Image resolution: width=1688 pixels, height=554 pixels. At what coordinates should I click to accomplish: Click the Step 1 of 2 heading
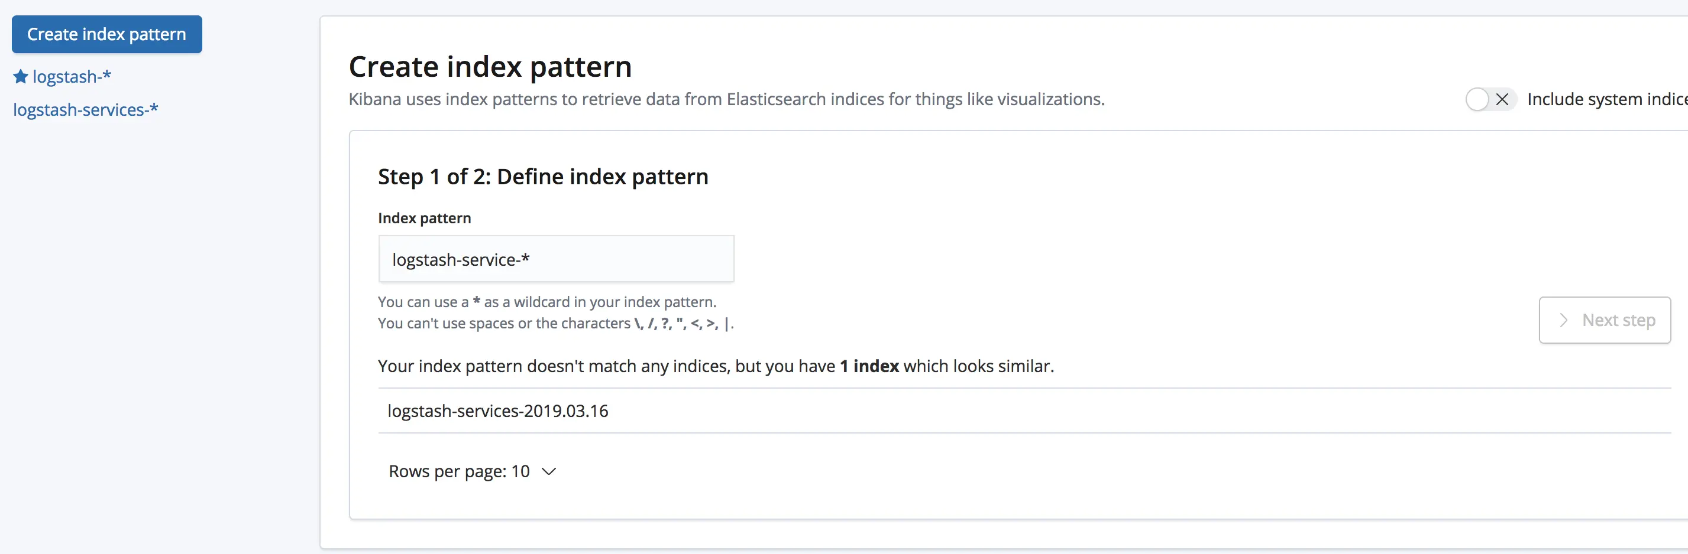click(542, 177)
